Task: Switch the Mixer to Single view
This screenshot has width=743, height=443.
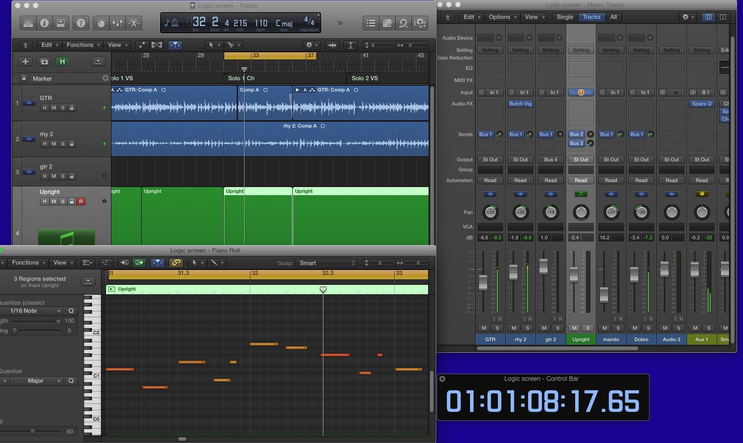Action: click(564, 17)
